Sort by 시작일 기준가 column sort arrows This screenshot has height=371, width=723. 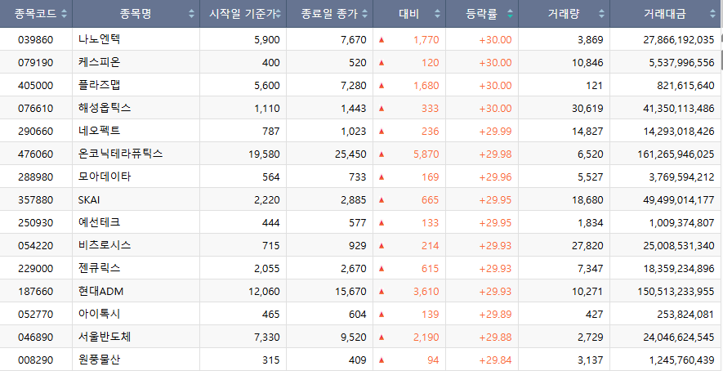[278, 14]
